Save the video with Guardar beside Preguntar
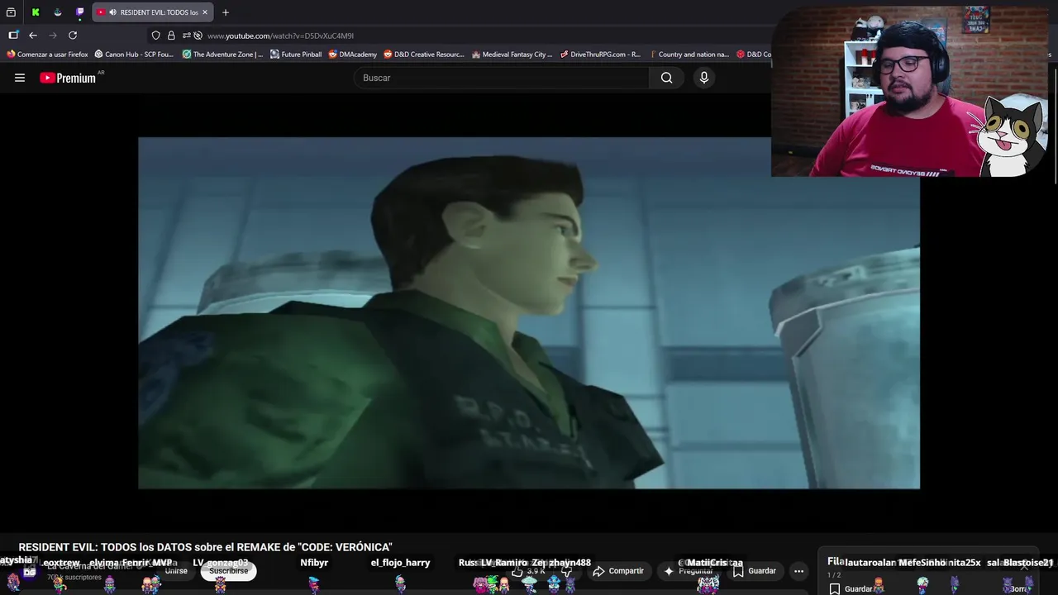 (754, 571)
